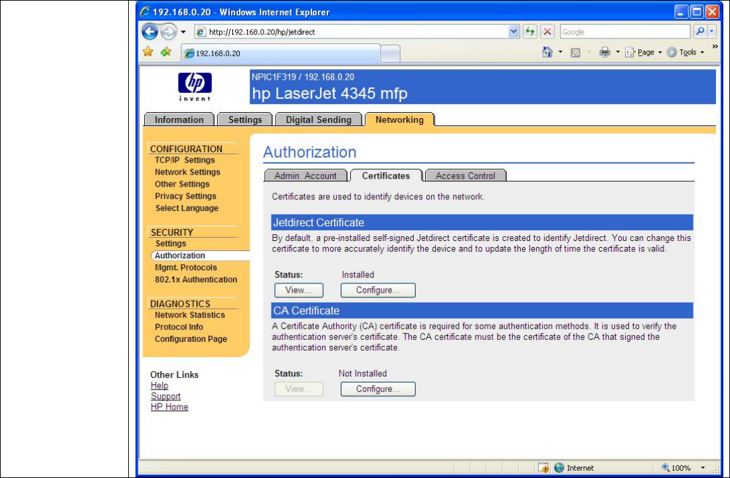Configure the Jetdirect Certificate

(x=378, y=290)
